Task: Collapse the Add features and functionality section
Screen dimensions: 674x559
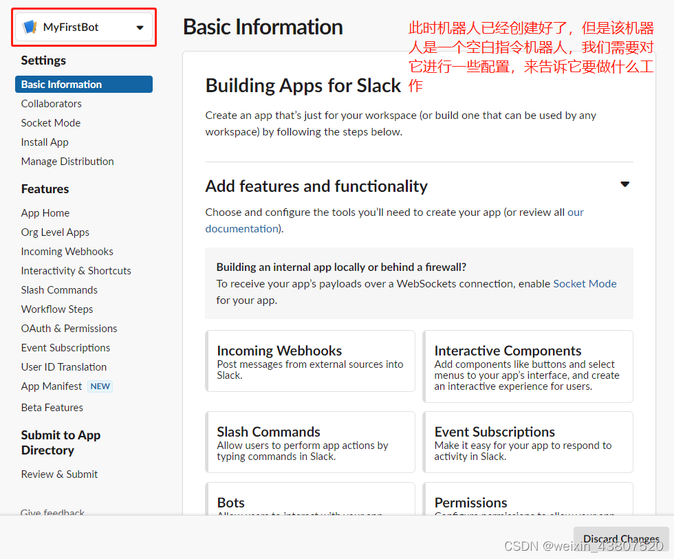Action: tap(625, 184)
